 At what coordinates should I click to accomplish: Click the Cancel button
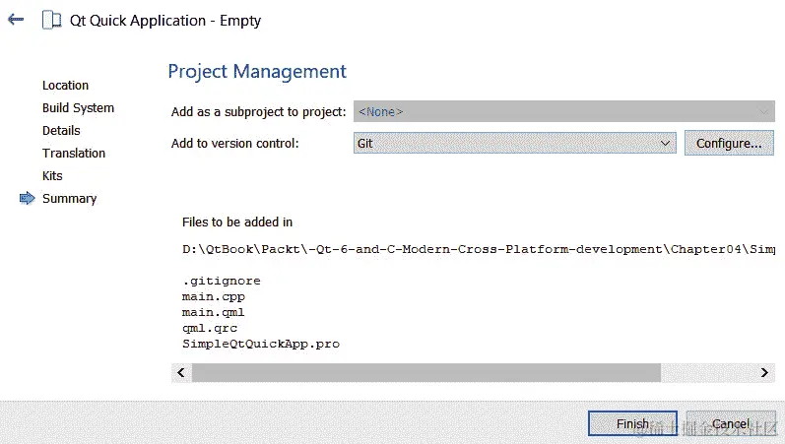tap(731, 423)
